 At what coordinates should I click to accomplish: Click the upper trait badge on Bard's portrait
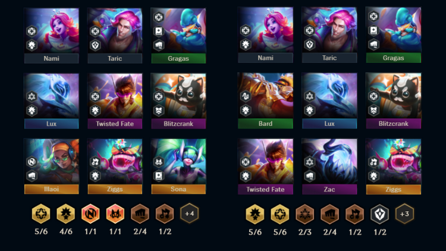[x=245, y=96]
